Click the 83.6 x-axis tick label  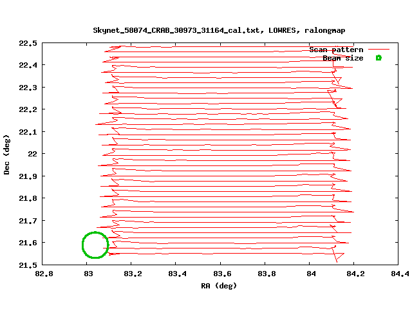pyautogui.click(x=222, y=274)
